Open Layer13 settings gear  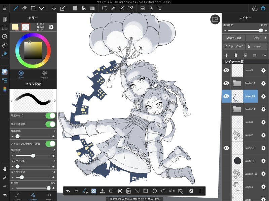(263, 148)
